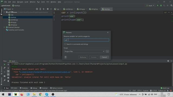The height and width of the screenshot is (97, 173).
Task: Click the ellipsis button next to Scope
Action: (x=107, y=51)
